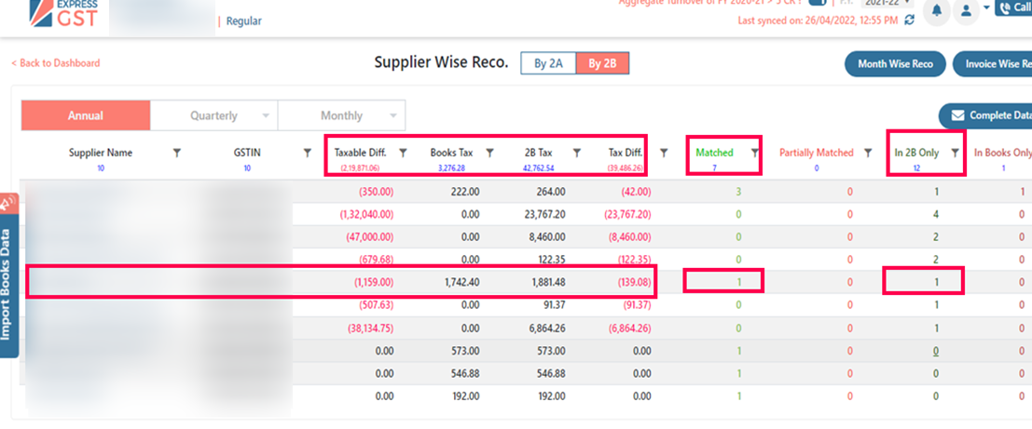
Task: Click the Supplier Name column header
Action: 101,153
